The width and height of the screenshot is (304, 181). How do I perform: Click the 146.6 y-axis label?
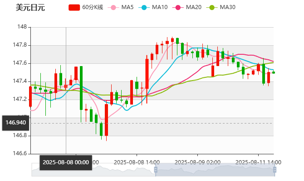point(20,153)
